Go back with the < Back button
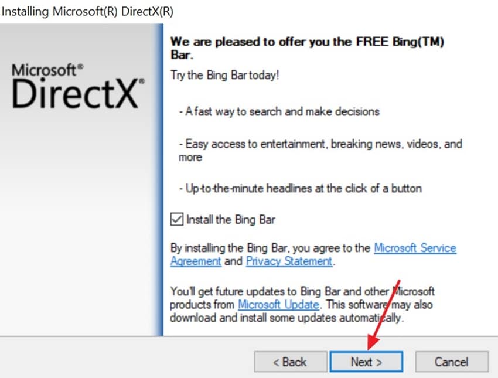 [x=290, y=362]
